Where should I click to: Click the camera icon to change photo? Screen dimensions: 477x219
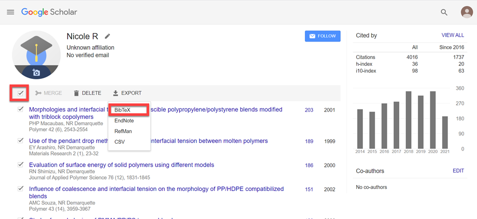coord(36,73)
